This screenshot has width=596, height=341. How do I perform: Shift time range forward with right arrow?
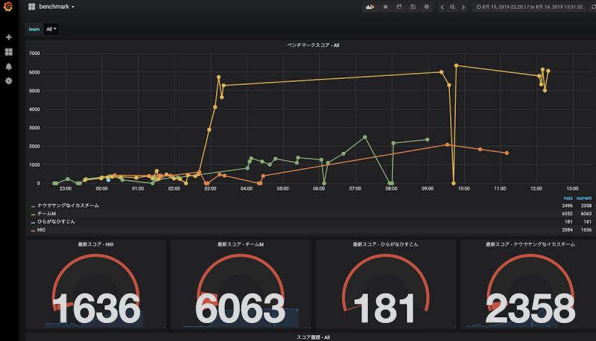[x=463, y=7]
